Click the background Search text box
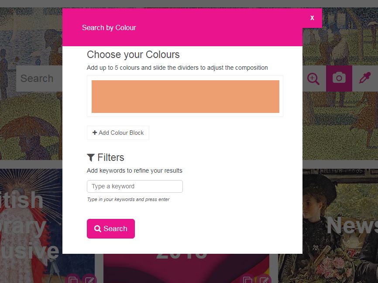This screenshot has height=283, width=378. coord(39,78)
